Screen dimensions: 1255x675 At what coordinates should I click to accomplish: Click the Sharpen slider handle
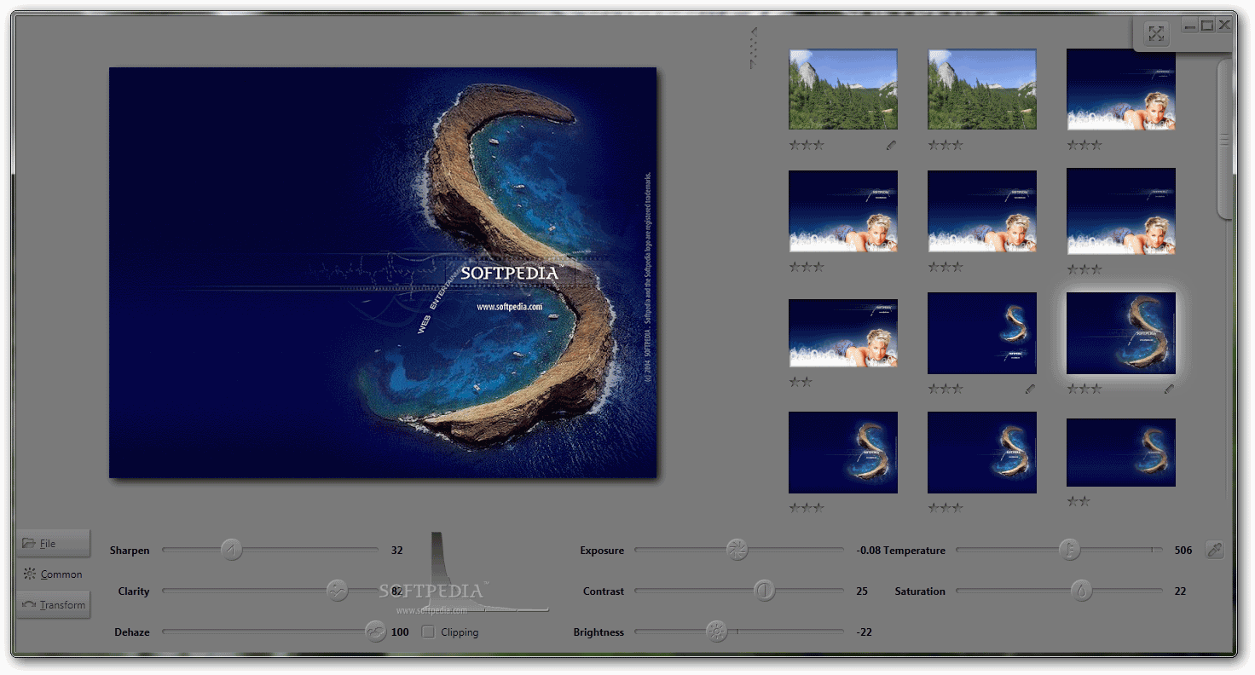231,551
